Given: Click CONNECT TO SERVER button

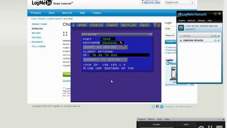Looking at the screenshot, I should coord(105,60).
